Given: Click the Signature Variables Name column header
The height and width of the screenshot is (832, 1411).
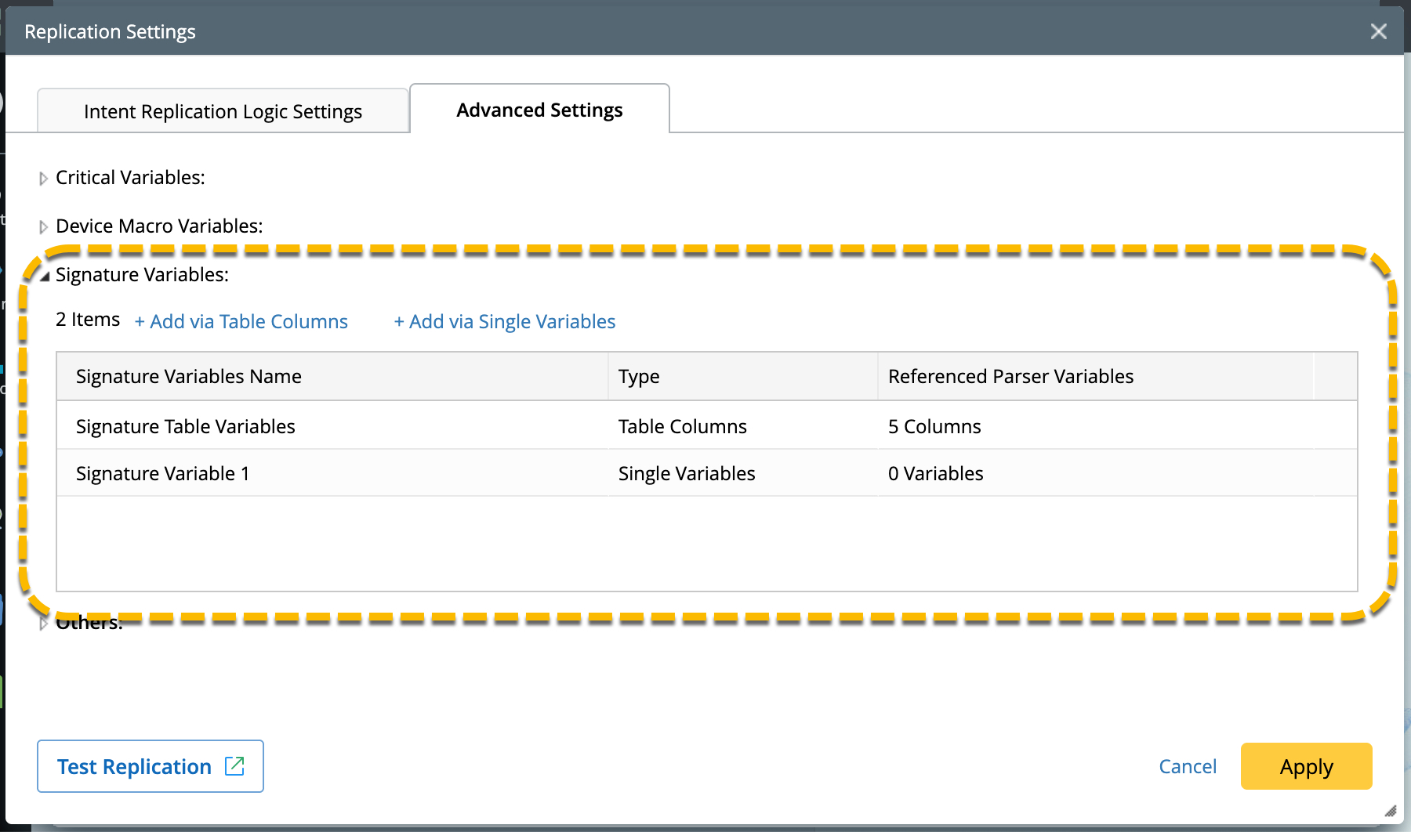Looking at the screenshot, I should pyautogui.click(x=188, y=377).
